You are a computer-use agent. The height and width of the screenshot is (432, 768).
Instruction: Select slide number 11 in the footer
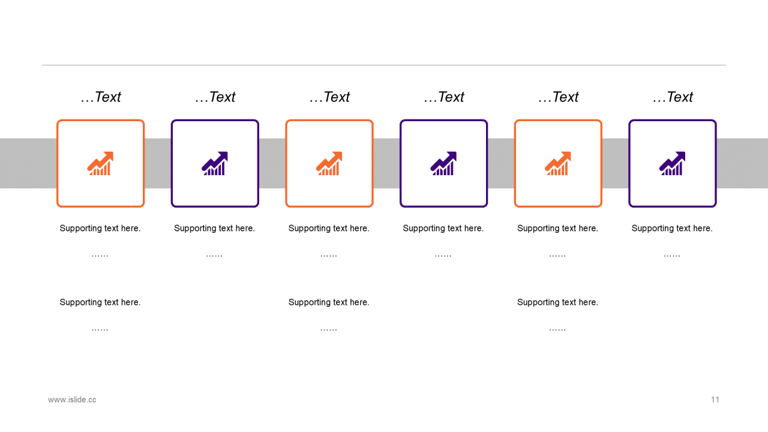(x=715, y=400)
